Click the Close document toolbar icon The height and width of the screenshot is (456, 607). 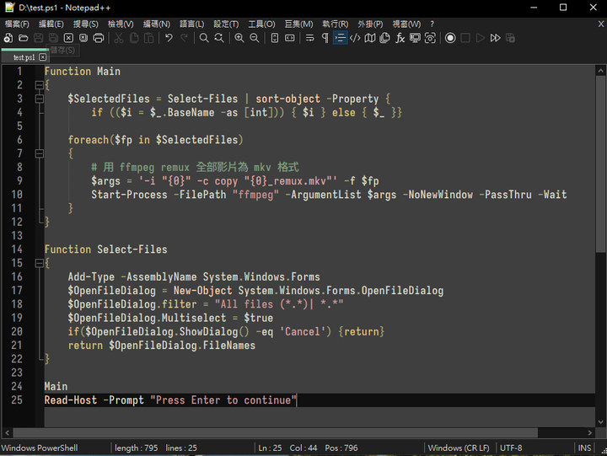[68, 38]
